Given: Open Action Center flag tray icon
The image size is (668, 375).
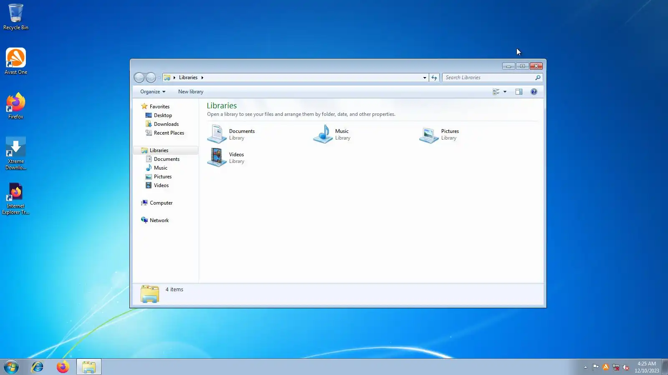Looking at the screenshot, I should (x=595, y=367).
